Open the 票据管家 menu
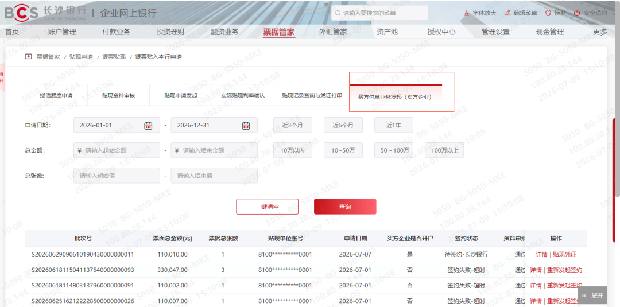The height and width of the screenshot is (307, 620). point(279,32)
